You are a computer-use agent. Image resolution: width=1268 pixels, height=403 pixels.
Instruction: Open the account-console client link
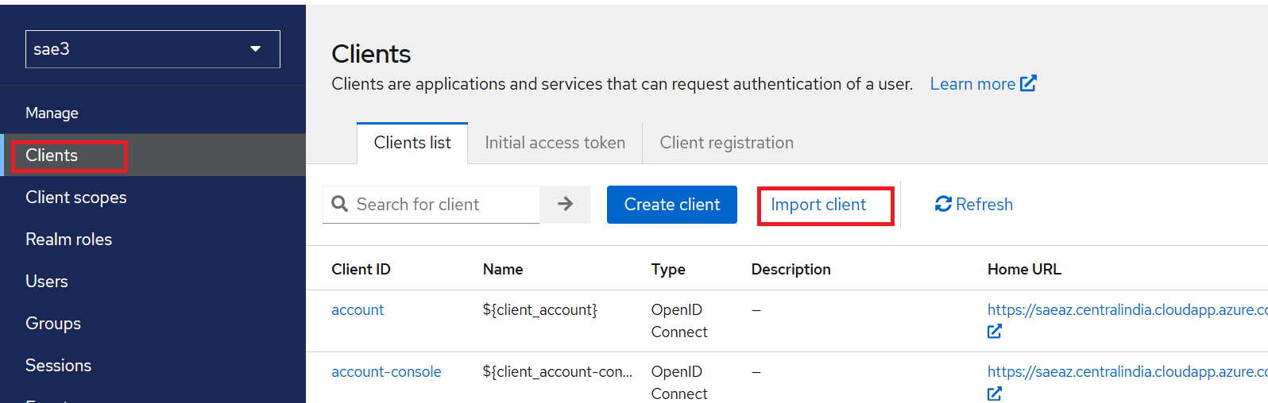pos(386,372)
